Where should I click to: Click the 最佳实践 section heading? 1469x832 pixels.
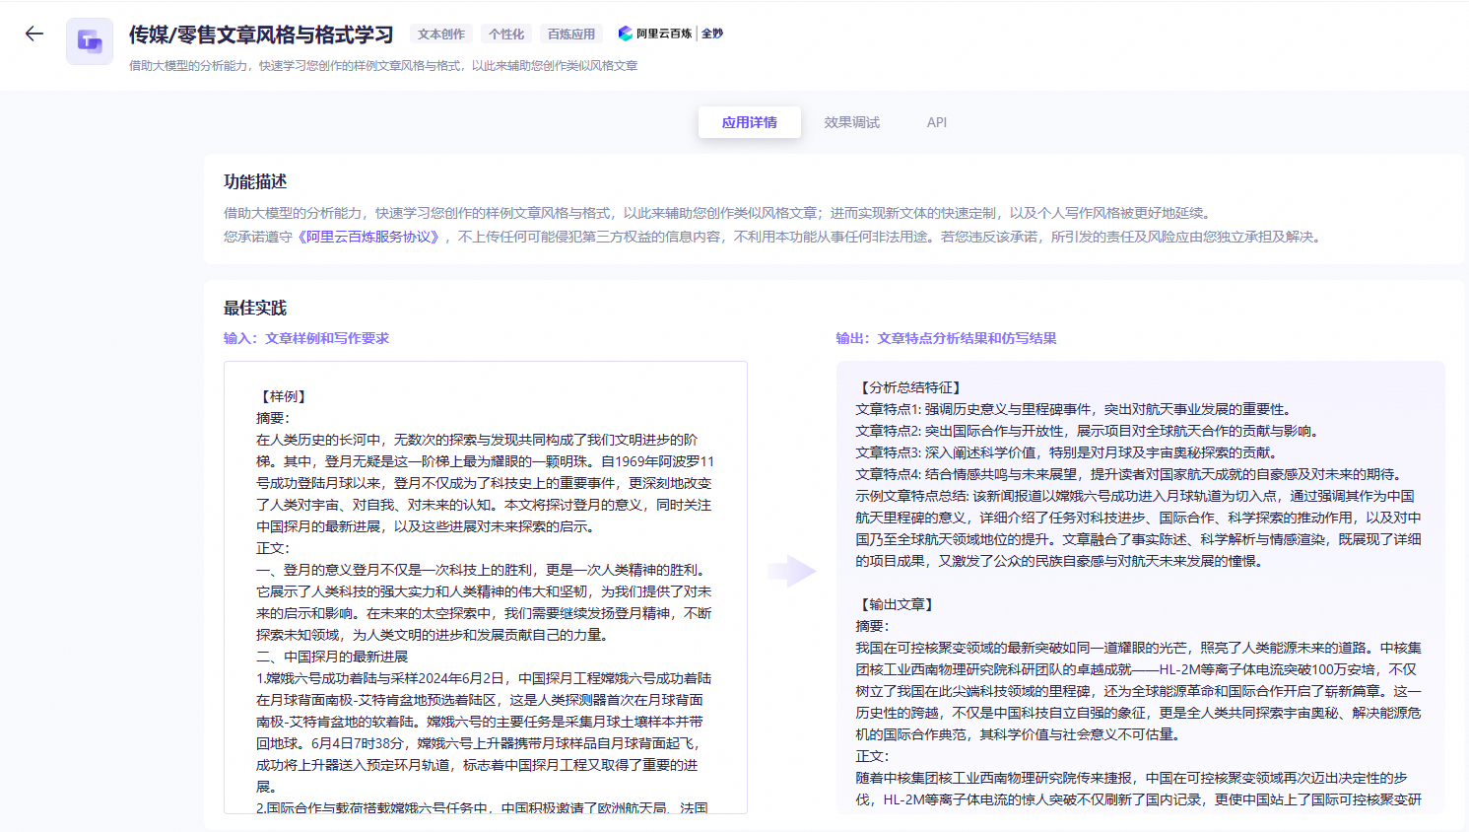point(255,308)
